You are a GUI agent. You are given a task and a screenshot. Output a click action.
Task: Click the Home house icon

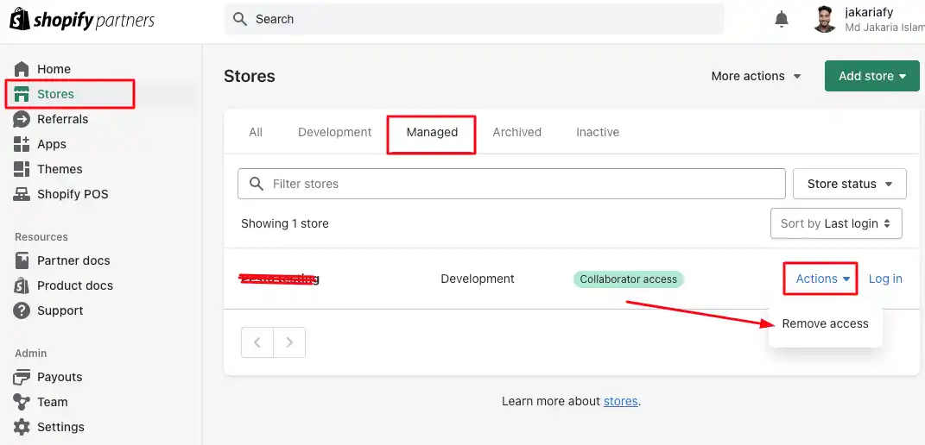pyautogui.click(x=22, y=69)
